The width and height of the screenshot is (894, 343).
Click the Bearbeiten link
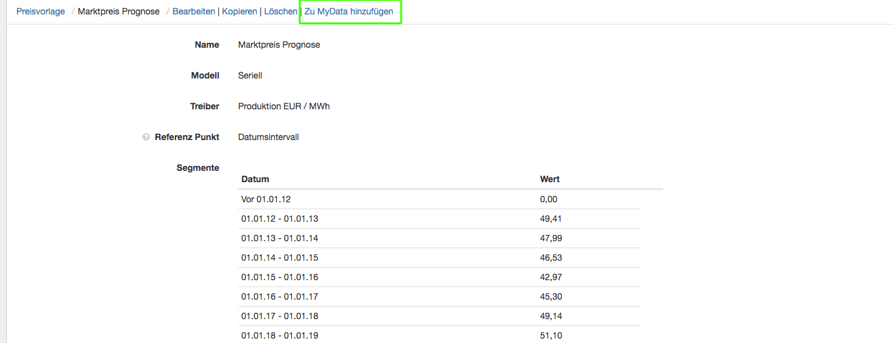(194, 11)
